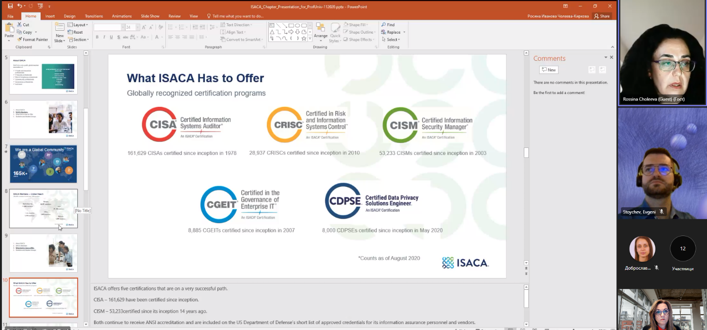Viewport: 707px width, 330px height.
Task: Switch to the Design tab
Action: pos(70,16)
